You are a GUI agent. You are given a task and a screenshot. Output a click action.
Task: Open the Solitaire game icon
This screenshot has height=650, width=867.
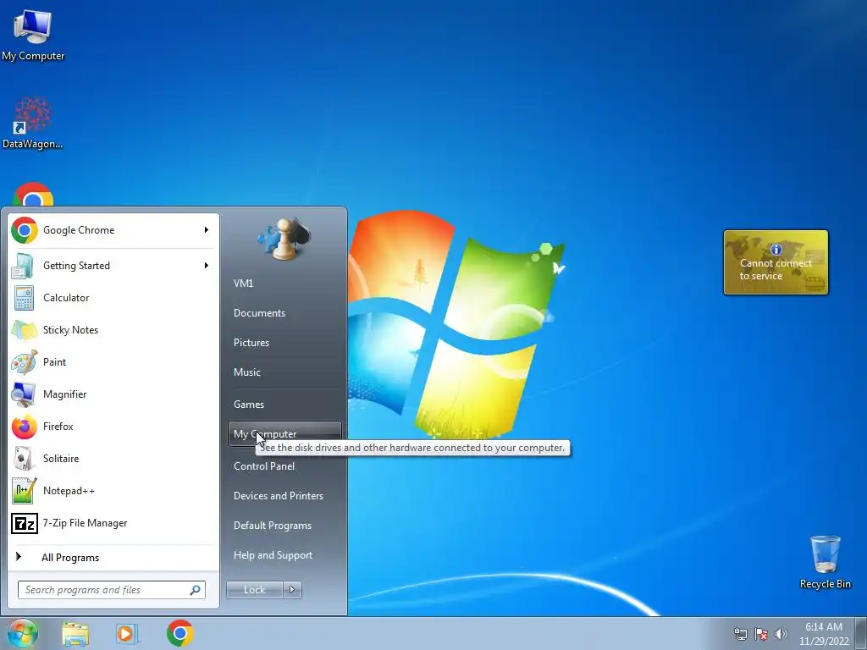(x=24, y=459)
